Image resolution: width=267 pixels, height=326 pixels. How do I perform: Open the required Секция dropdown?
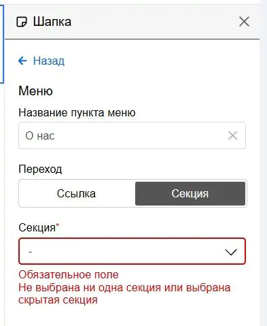coord(132,251)
